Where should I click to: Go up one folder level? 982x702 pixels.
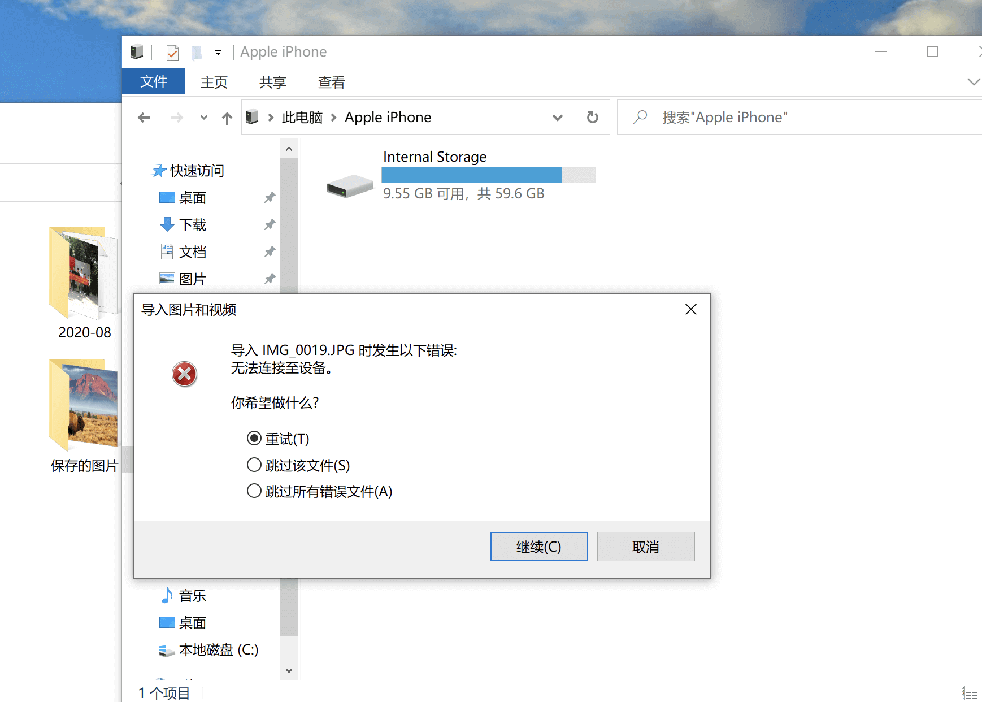pyautogui.click(x=227, y=118)
